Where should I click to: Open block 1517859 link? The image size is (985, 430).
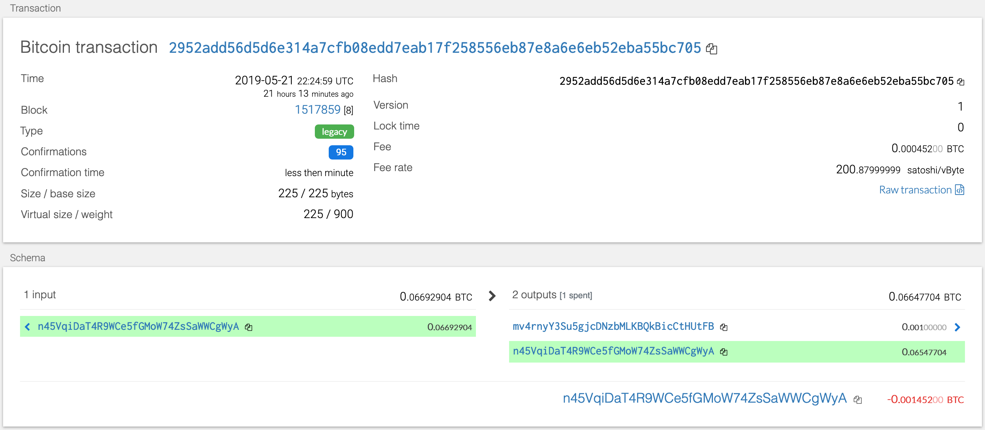(317, 110)
